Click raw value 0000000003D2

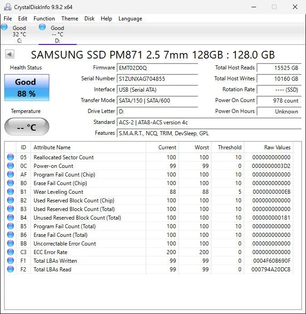tap(271, 166)
